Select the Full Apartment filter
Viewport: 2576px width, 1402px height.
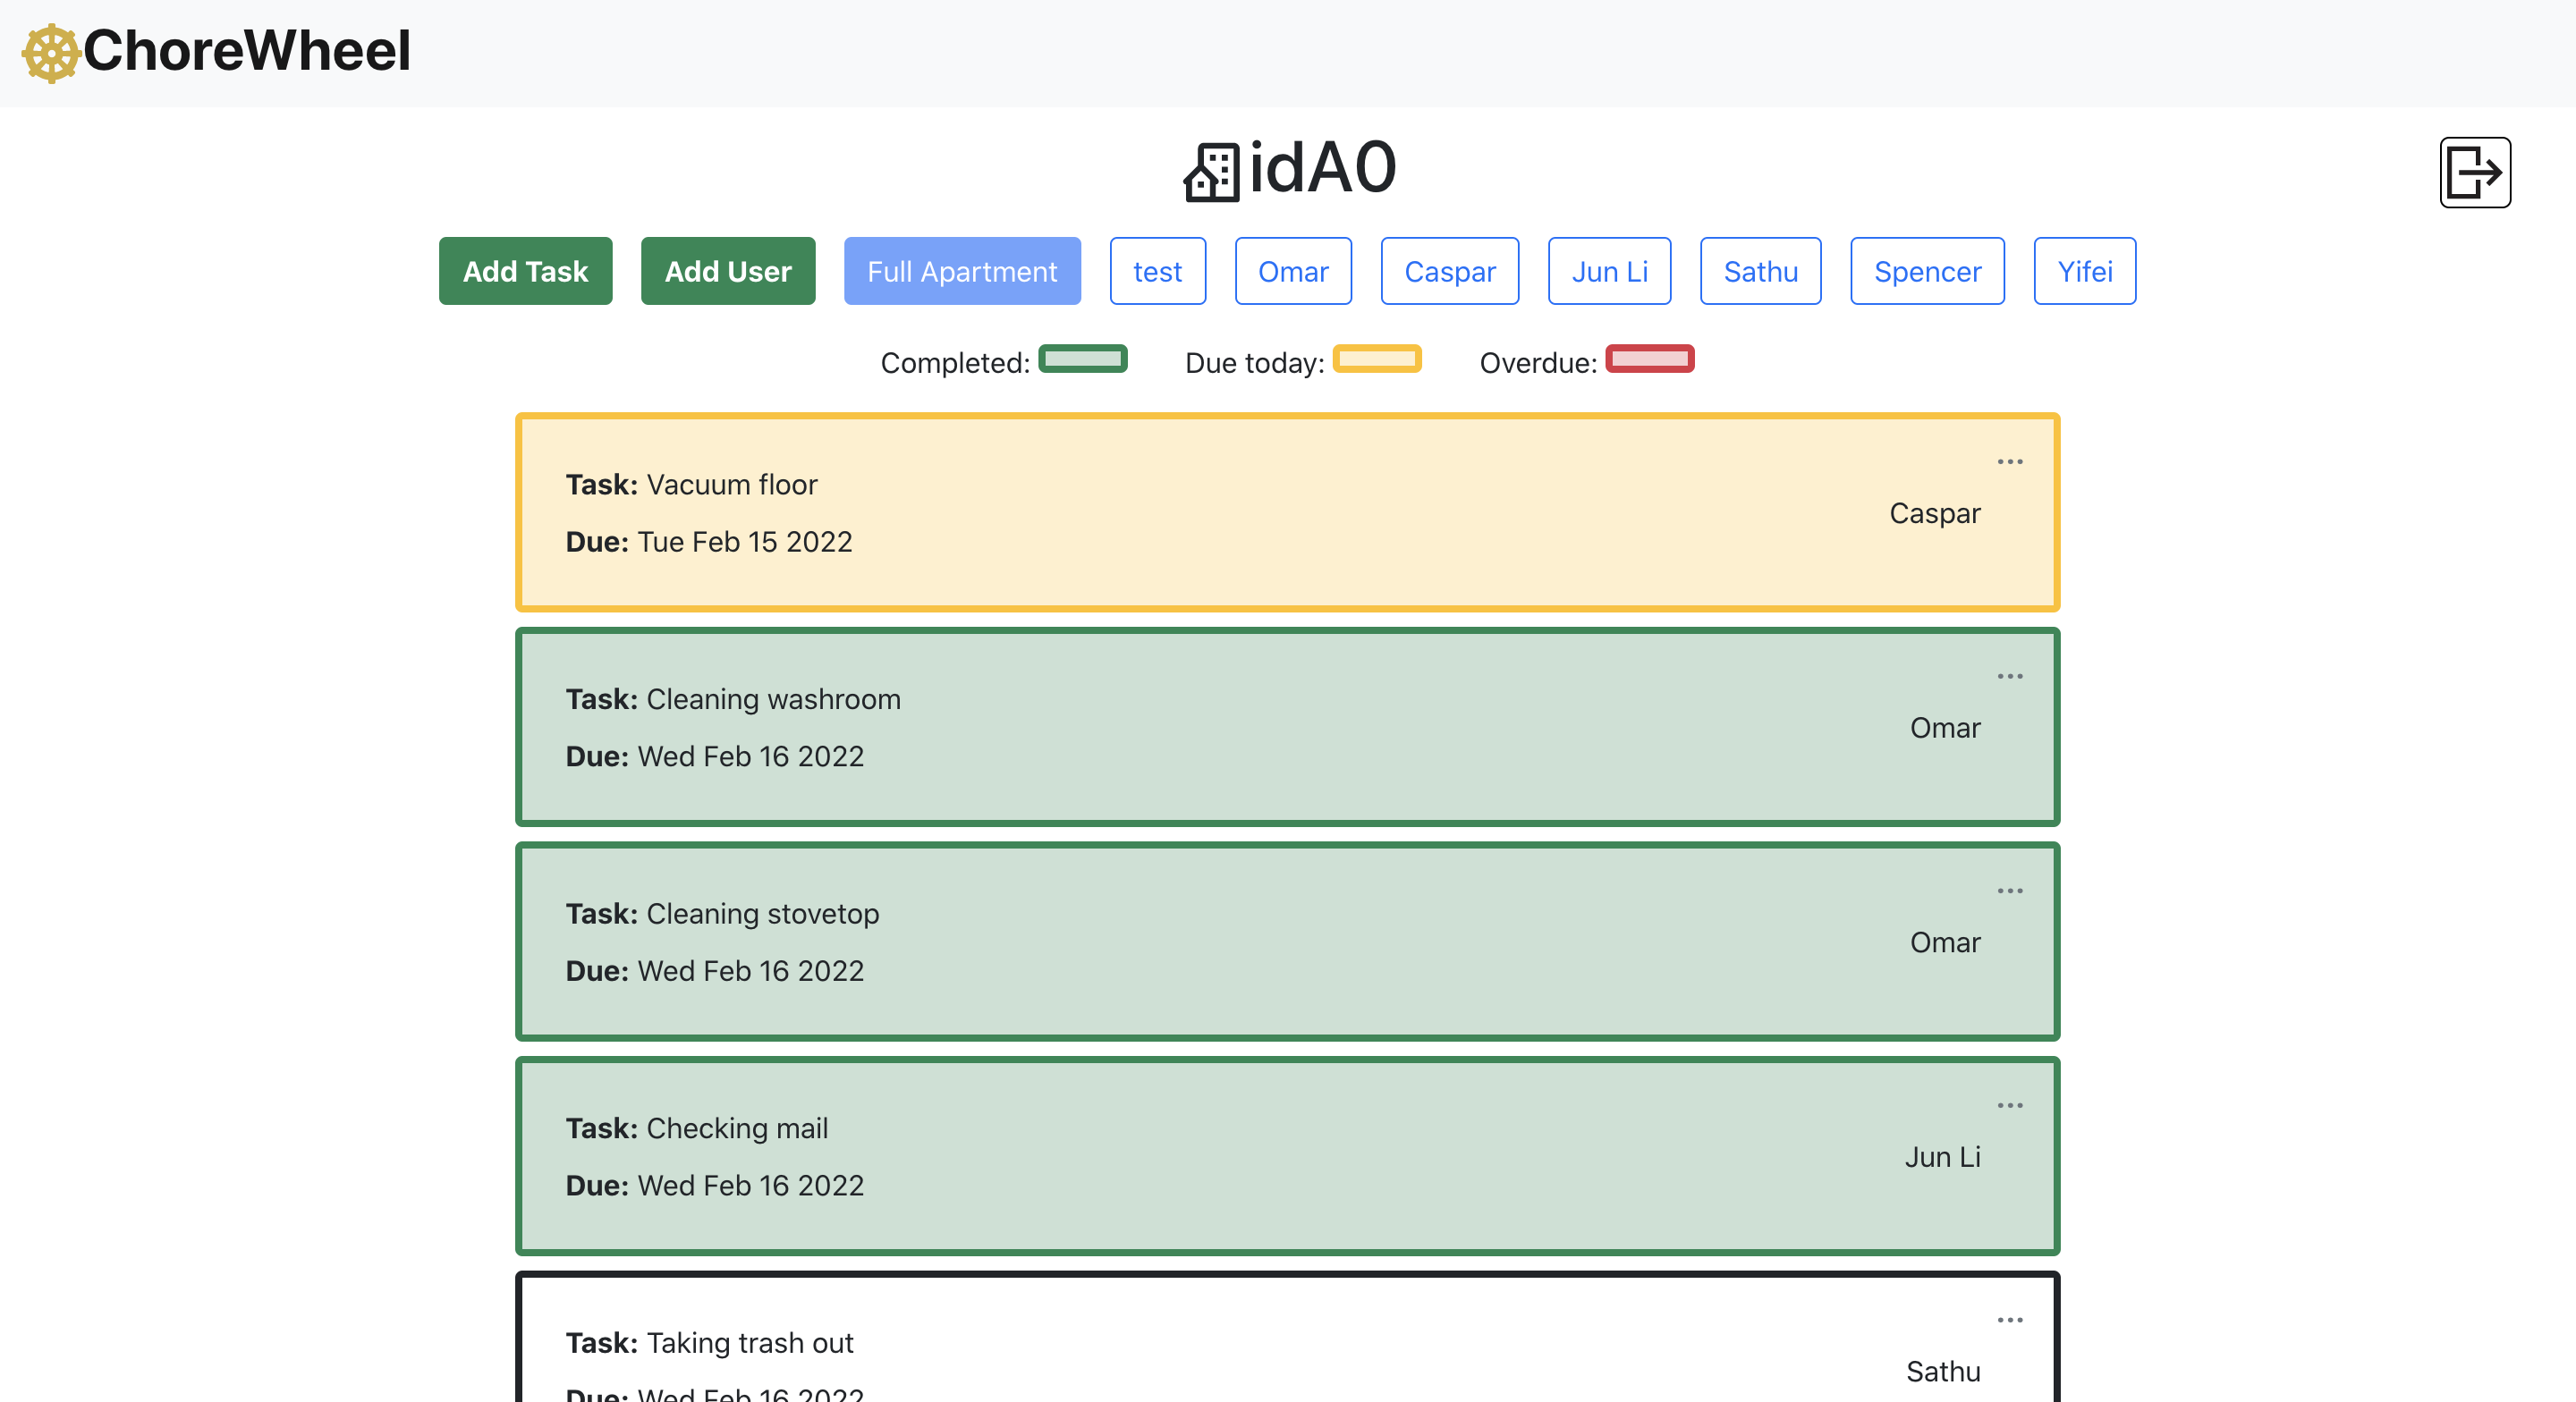(962, 271)
